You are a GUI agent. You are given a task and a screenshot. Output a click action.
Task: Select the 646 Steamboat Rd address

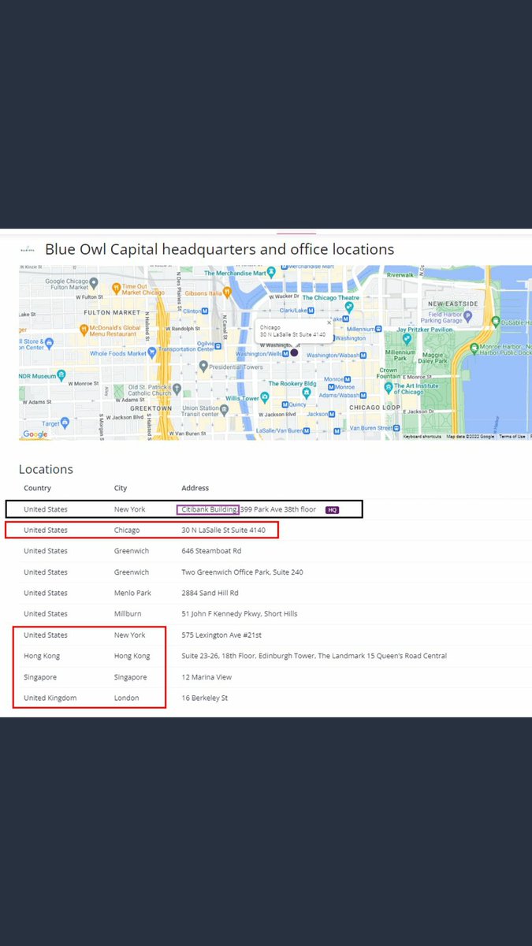(211, 551)
